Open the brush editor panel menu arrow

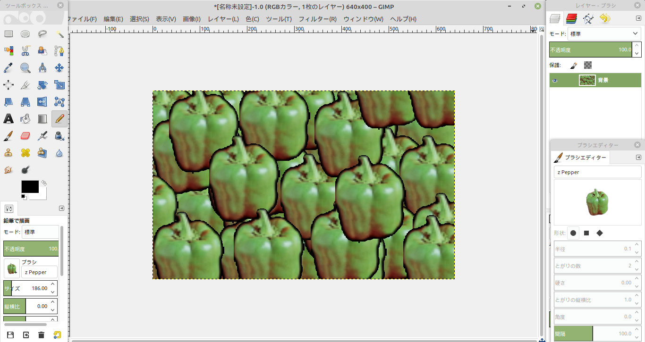point(638,157)
